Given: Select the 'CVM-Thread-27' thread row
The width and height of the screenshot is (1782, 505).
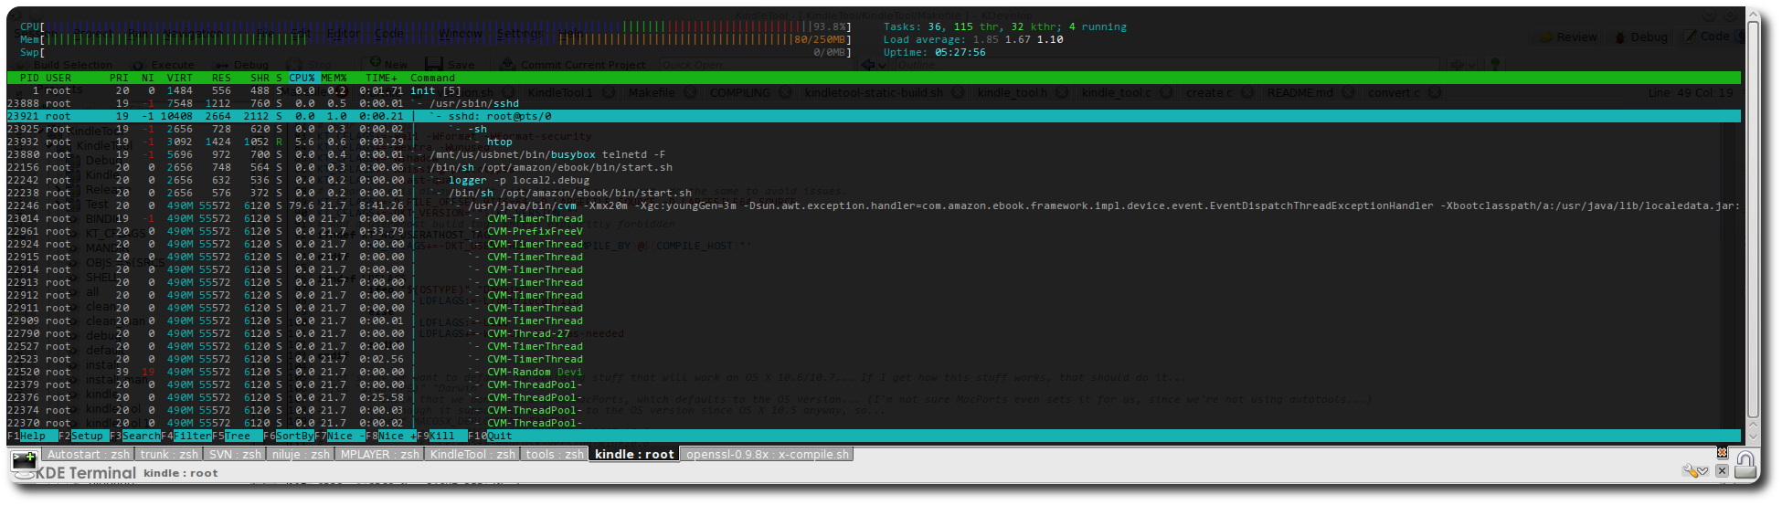Looking at the screenshot, I should [874, 333].
